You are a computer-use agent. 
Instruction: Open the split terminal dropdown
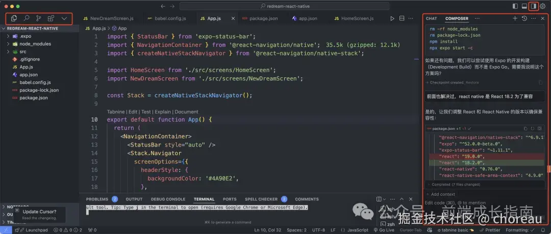(x=385, y=199)
